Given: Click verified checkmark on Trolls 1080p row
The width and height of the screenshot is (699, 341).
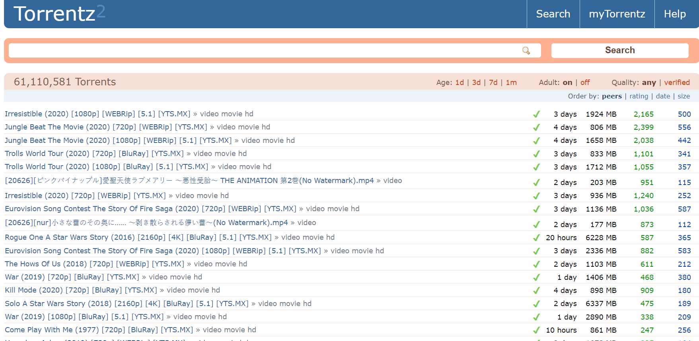Looking at the screenshot, I should [536, 167].
